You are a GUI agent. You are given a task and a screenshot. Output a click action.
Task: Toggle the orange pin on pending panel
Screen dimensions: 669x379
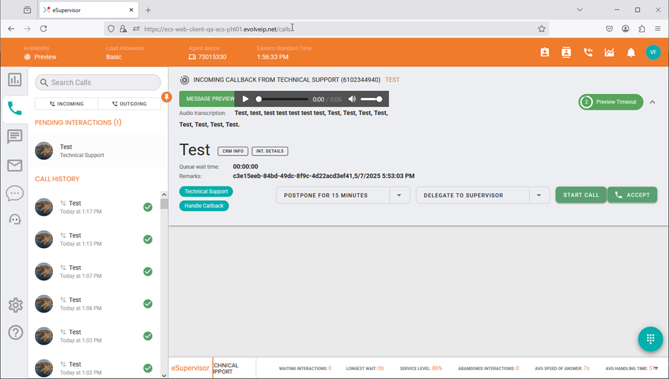[x=166, y=97]
